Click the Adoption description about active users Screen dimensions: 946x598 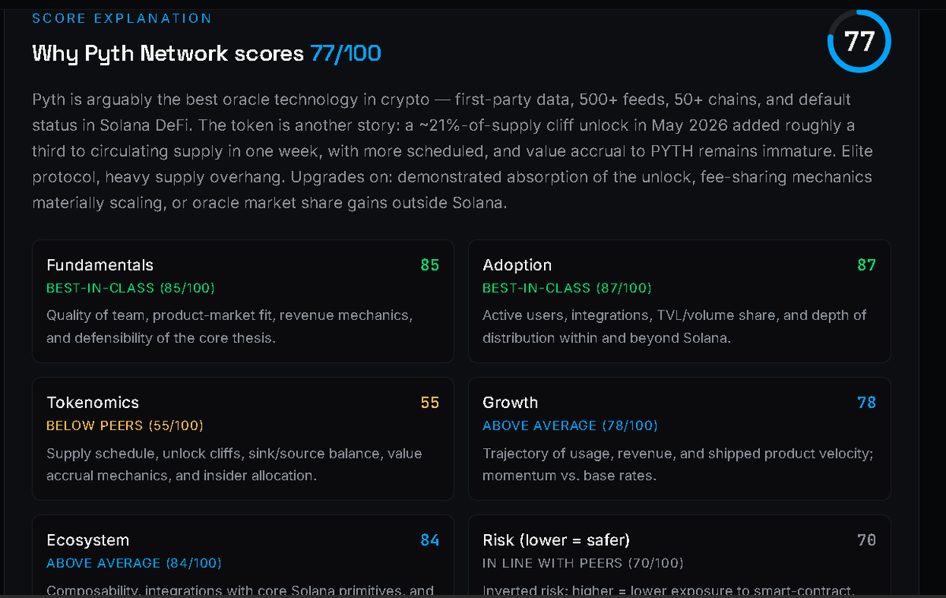click(x=675, y=328)
